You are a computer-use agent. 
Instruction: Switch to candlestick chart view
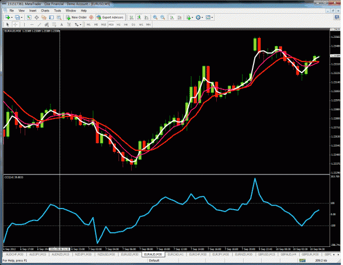pyautogui.click(x=139, y=17)
